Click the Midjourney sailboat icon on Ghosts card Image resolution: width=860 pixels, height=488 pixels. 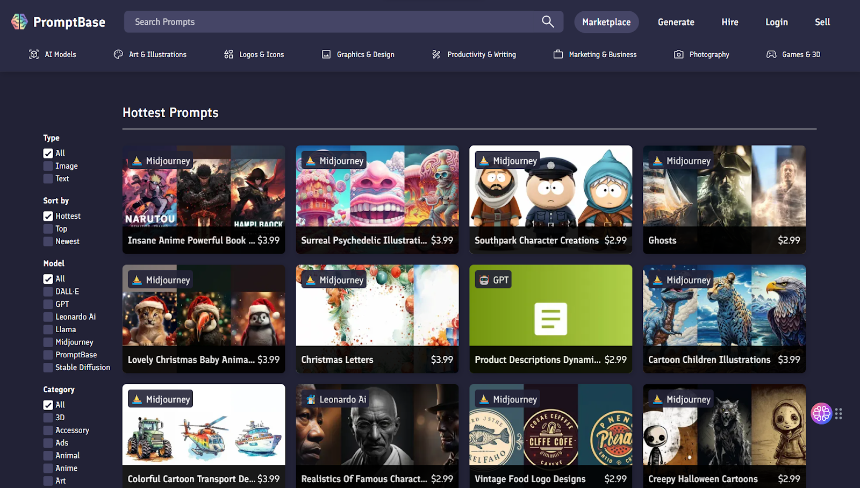657,161
